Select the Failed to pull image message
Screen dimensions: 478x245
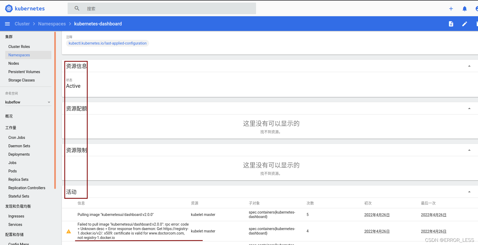click(x=133, y=231)
